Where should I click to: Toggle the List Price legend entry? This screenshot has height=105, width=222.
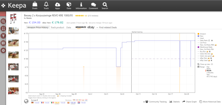202,43
